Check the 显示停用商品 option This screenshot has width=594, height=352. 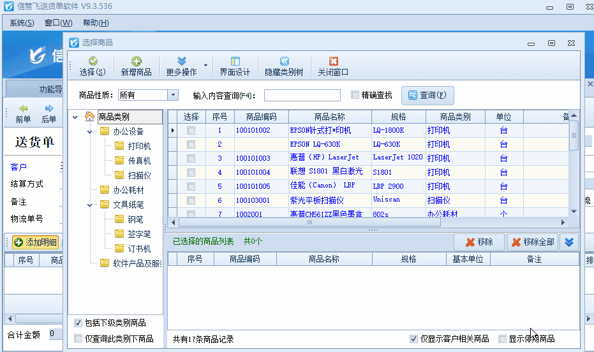503,339
